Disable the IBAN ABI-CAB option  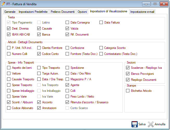(9, 35)
